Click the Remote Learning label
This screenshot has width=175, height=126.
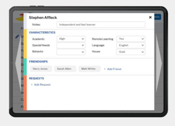(x=102, y=39)
